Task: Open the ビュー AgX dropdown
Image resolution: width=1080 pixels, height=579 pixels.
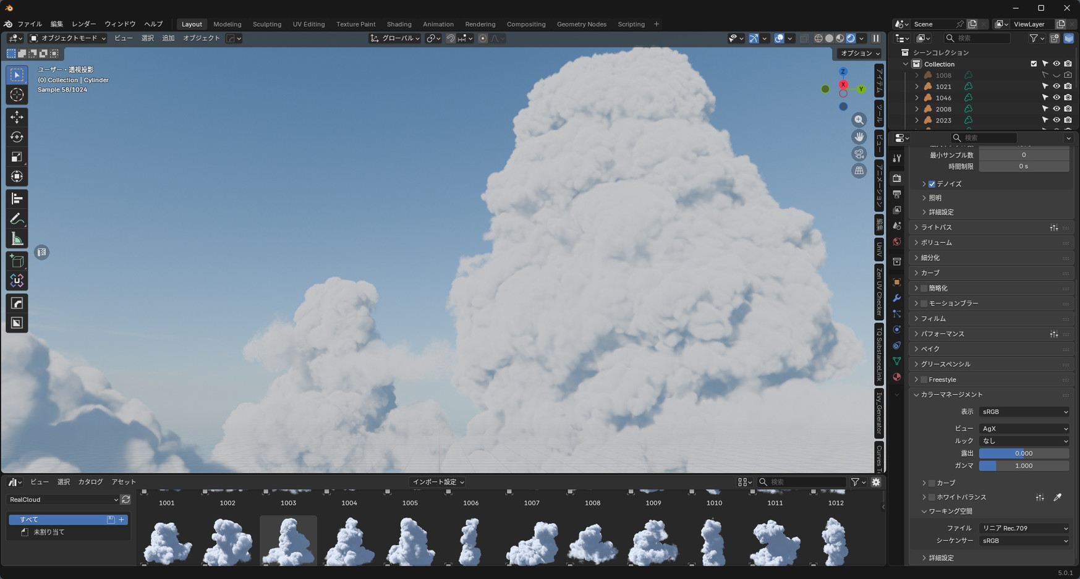Action: (1024, 428)
